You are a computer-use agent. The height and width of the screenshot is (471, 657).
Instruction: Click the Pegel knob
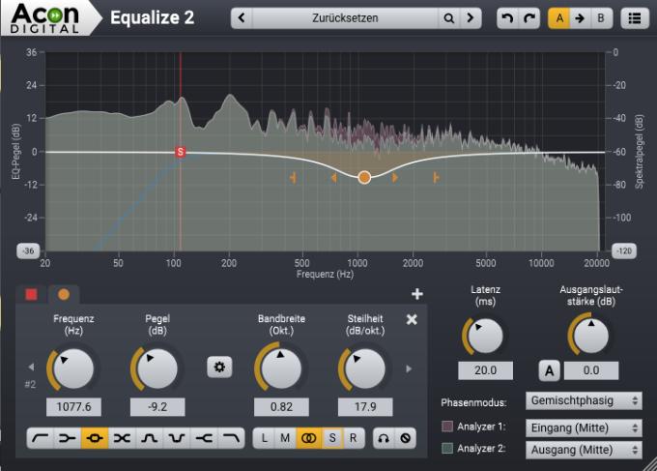(x=157, y=369)
